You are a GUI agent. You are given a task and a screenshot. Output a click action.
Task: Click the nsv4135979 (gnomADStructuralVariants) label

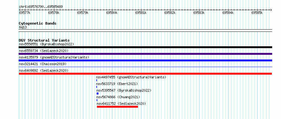coord(54,57)
